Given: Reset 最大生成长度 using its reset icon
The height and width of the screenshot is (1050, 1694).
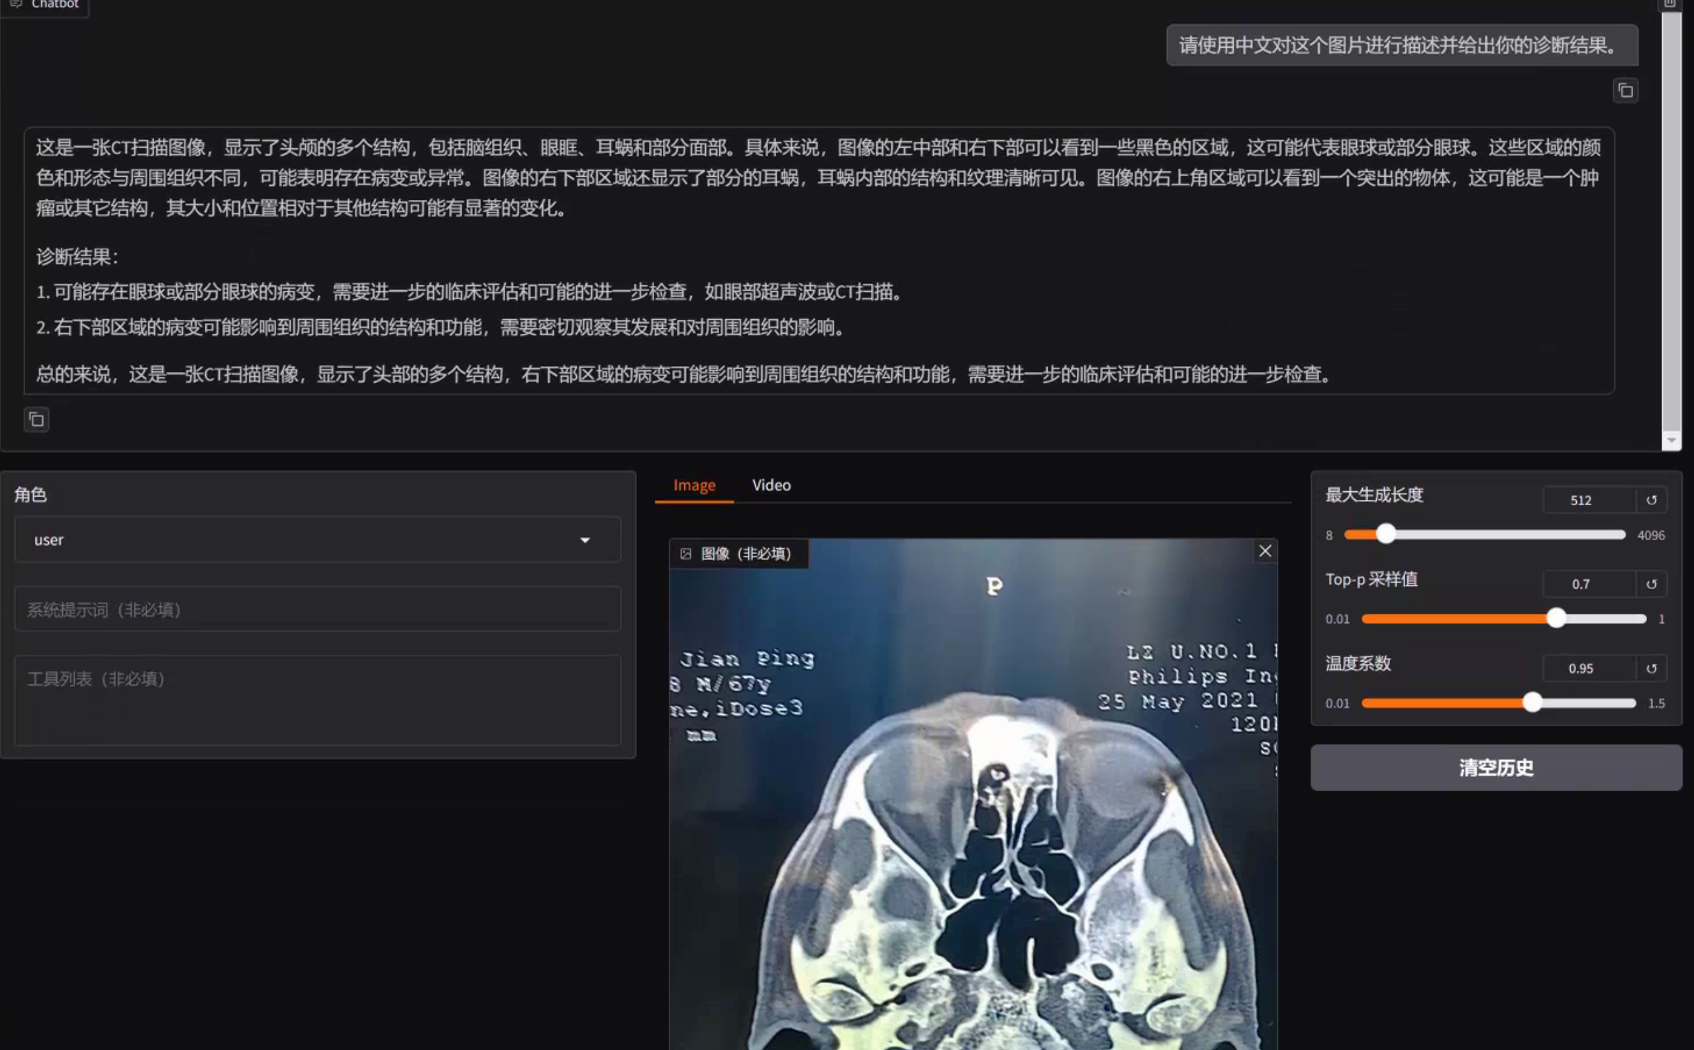Looking at the screenshot, I should pyautogui.click(x=1652, y=499).
